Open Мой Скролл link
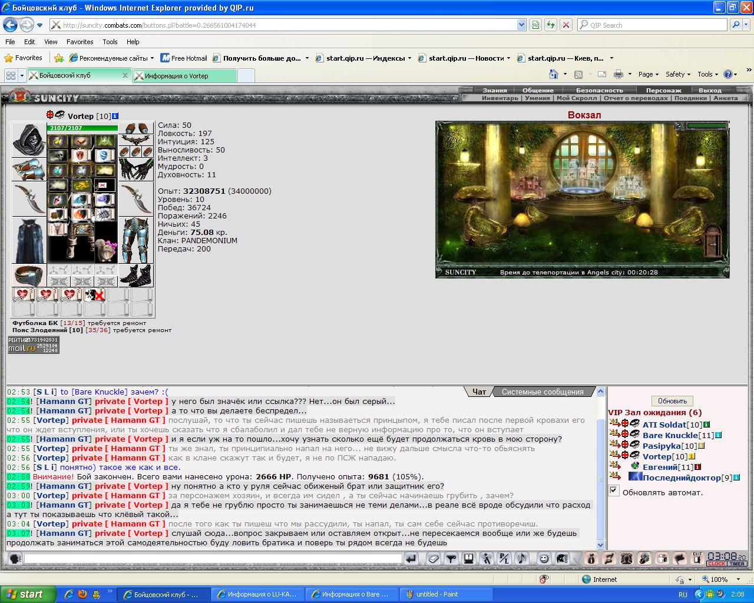This screenshot has width=754, height=603. click(576, 98)
